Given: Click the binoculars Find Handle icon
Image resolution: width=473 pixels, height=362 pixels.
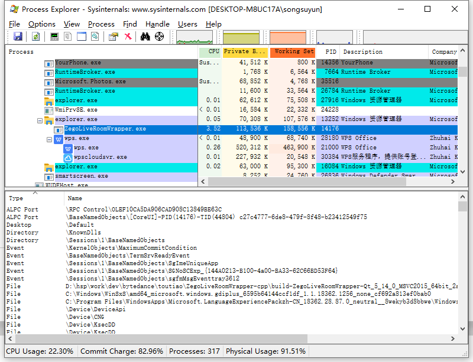Looking at the screenshot, I should (145, 37).
